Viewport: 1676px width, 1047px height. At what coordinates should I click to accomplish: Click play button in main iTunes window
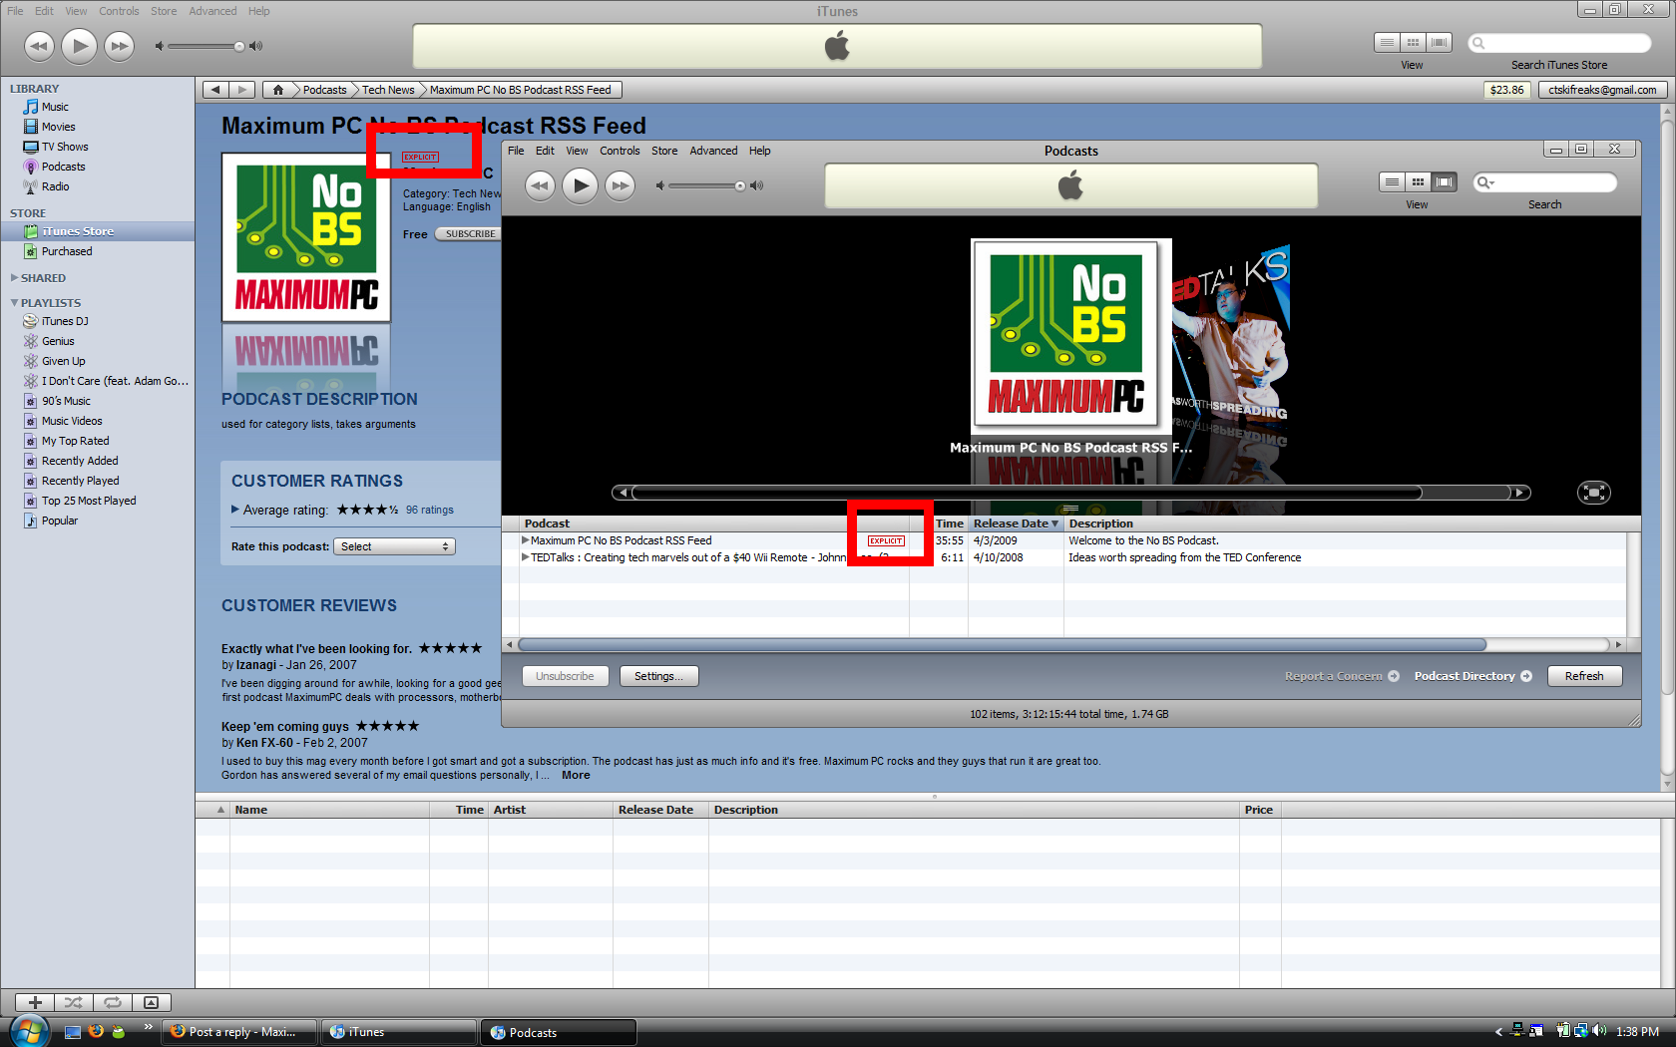coord(80,46)
